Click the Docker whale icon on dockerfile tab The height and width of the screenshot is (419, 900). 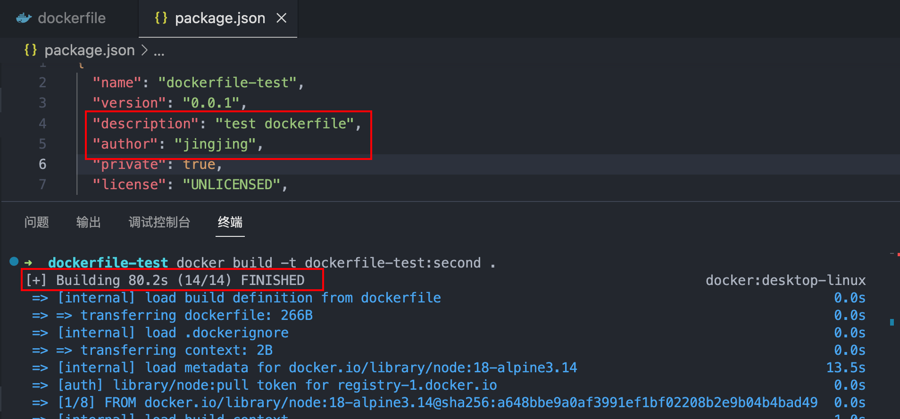[x=24, y=18]
